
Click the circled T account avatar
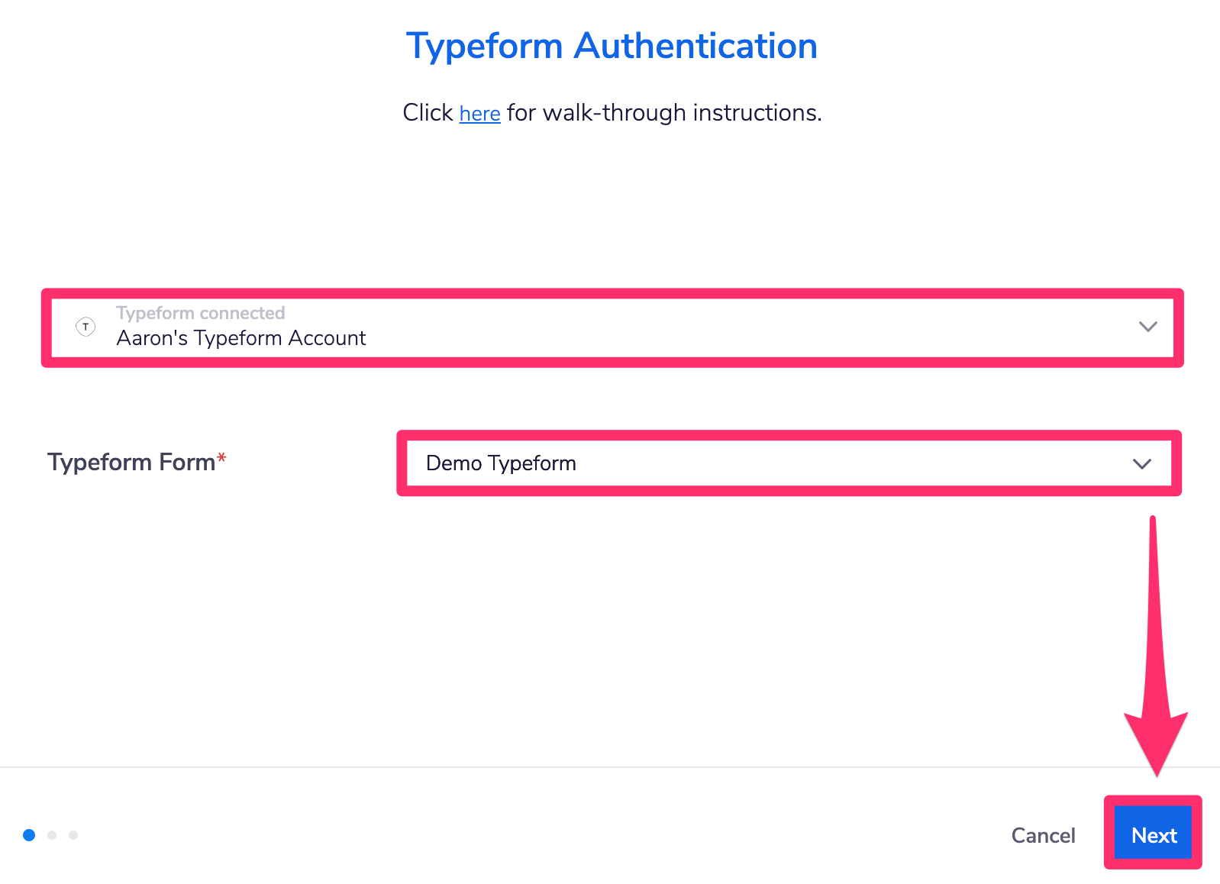click(86, 327)
